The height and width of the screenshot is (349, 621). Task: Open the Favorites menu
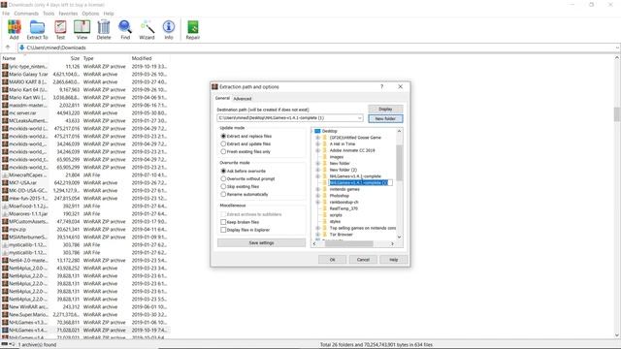pyautogui.click(x=68, y=14)
